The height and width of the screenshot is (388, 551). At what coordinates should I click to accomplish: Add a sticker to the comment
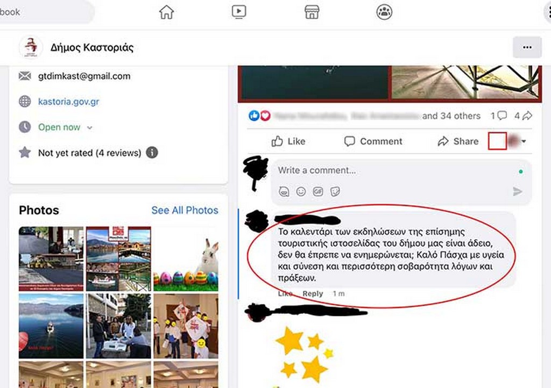pos(335,191)
